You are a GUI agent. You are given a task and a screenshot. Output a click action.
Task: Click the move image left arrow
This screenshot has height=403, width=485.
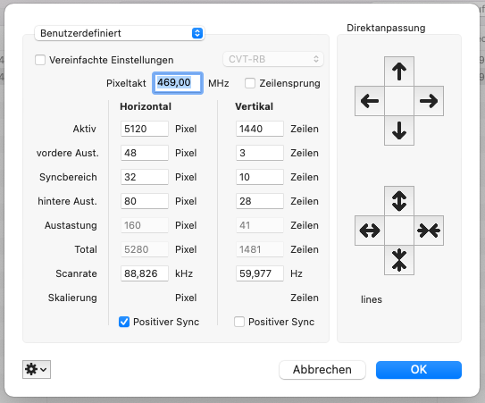coord(370,101)
